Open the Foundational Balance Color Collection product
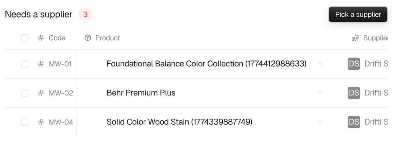 (206, 64)
